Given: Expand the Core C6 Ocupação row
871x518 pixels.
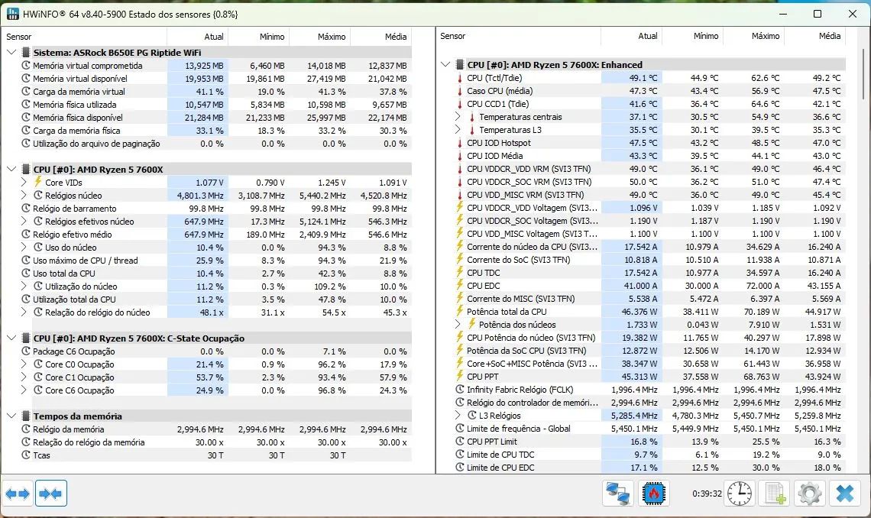Looking at the screenshot, I should (24, 390).
